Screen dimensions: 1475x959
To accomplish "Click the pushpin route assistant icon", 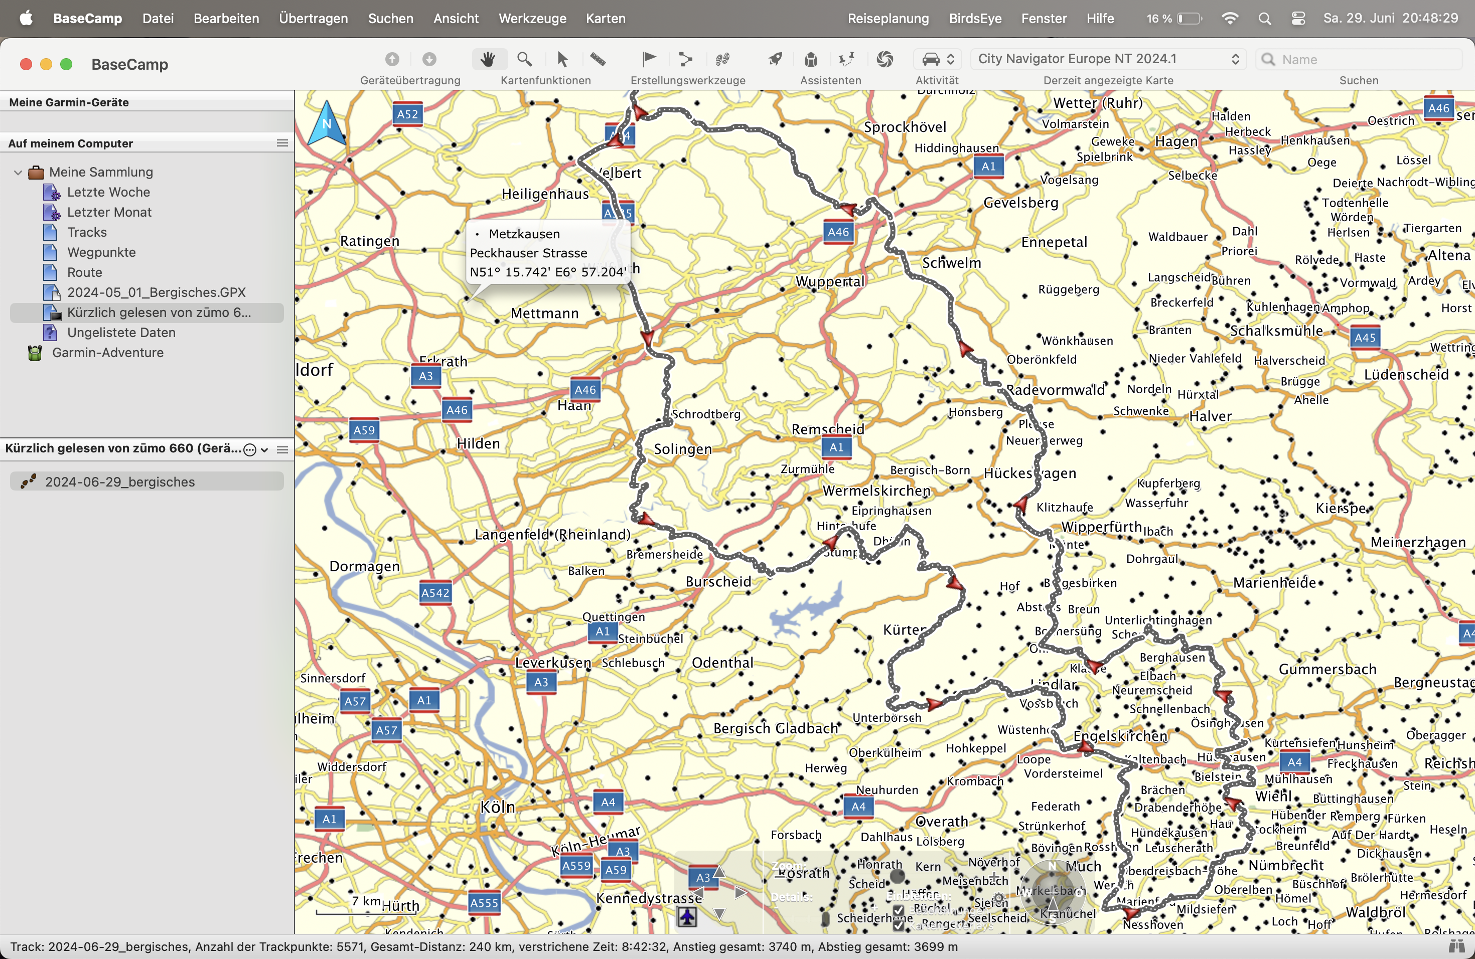I will point(846,59).
